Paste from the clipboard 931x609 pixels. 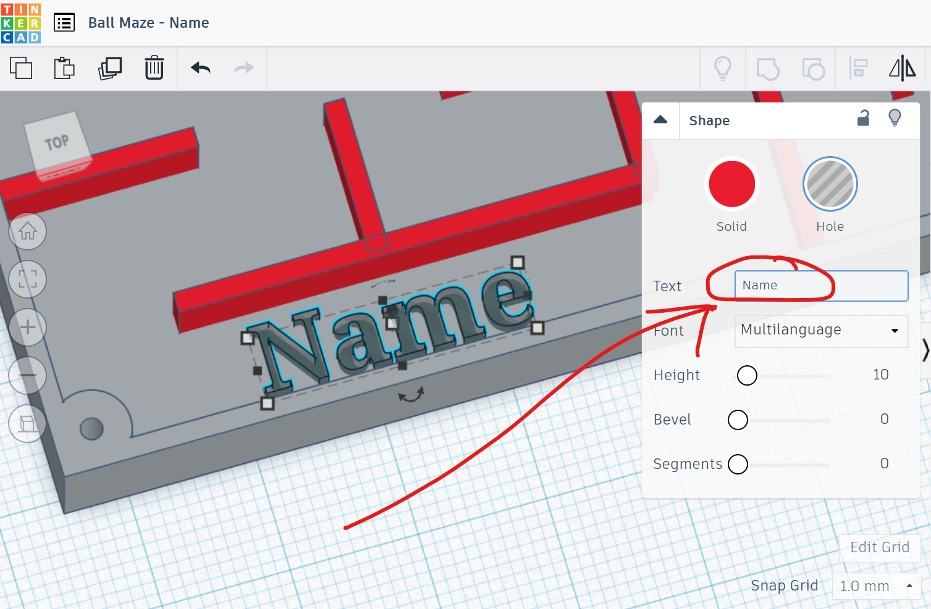(x=64, y=68)
